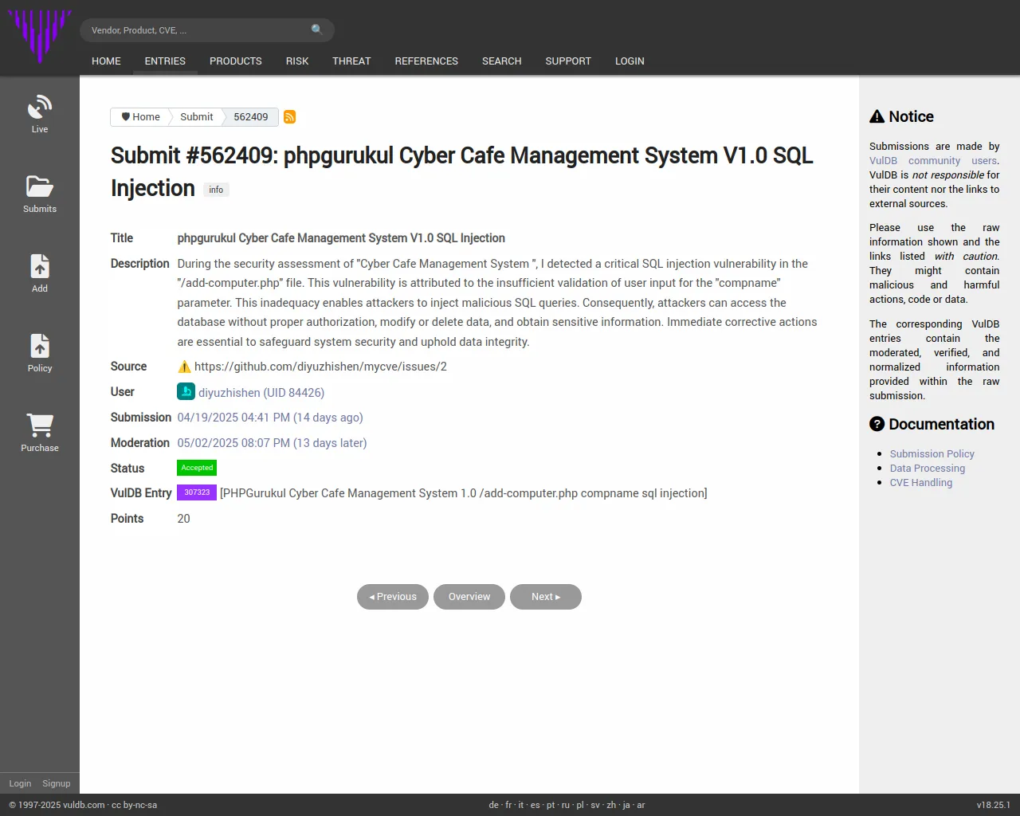Go to Previous submission
The image size is (1020, 816).
point(393,597)
